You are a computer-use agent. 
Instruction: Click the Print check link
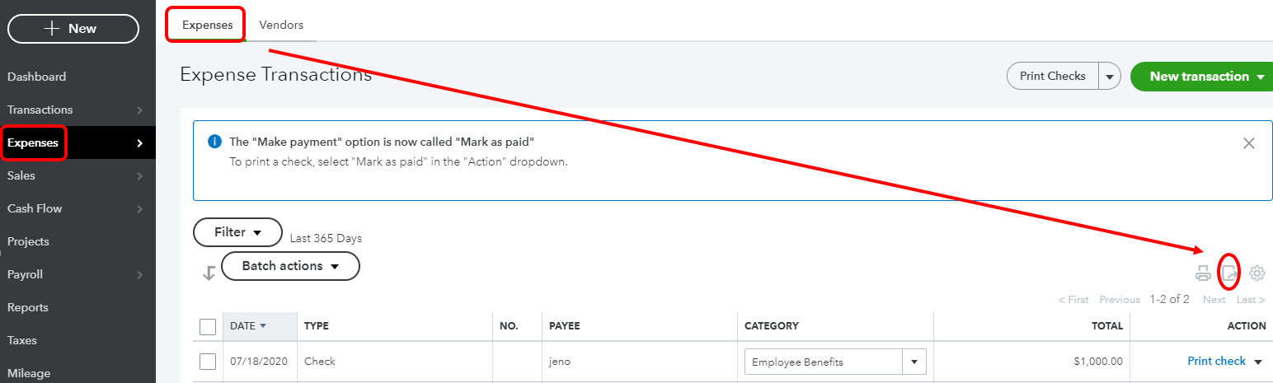(x=1216, y=361)
